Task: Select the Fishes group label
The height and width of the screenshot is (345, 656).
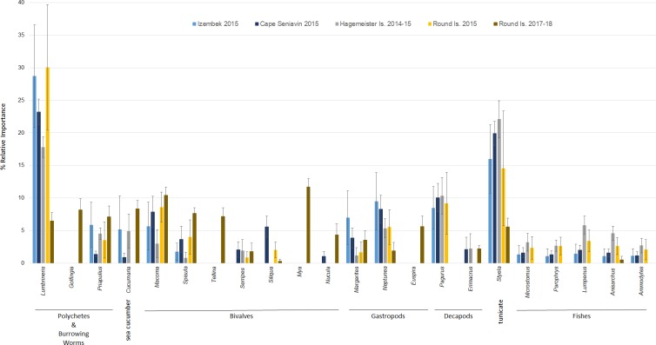Action: pos(581,316)
